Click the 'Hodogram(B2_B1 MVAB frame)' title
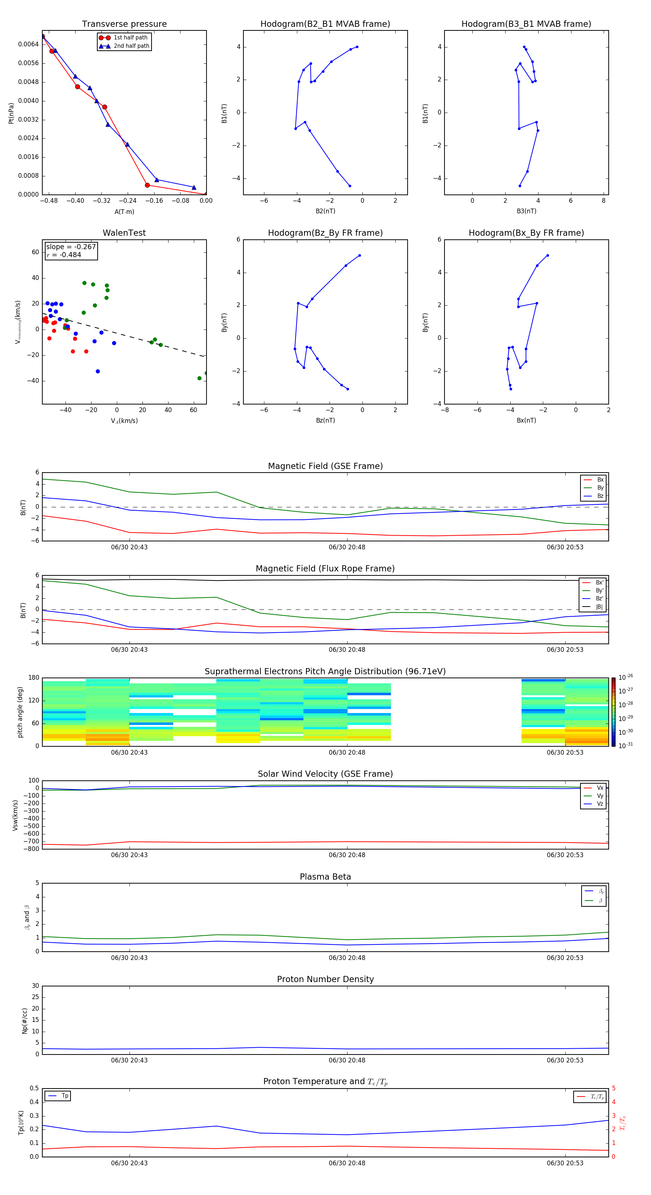This screenshot has height=1195, width=651. coord(325,24)
